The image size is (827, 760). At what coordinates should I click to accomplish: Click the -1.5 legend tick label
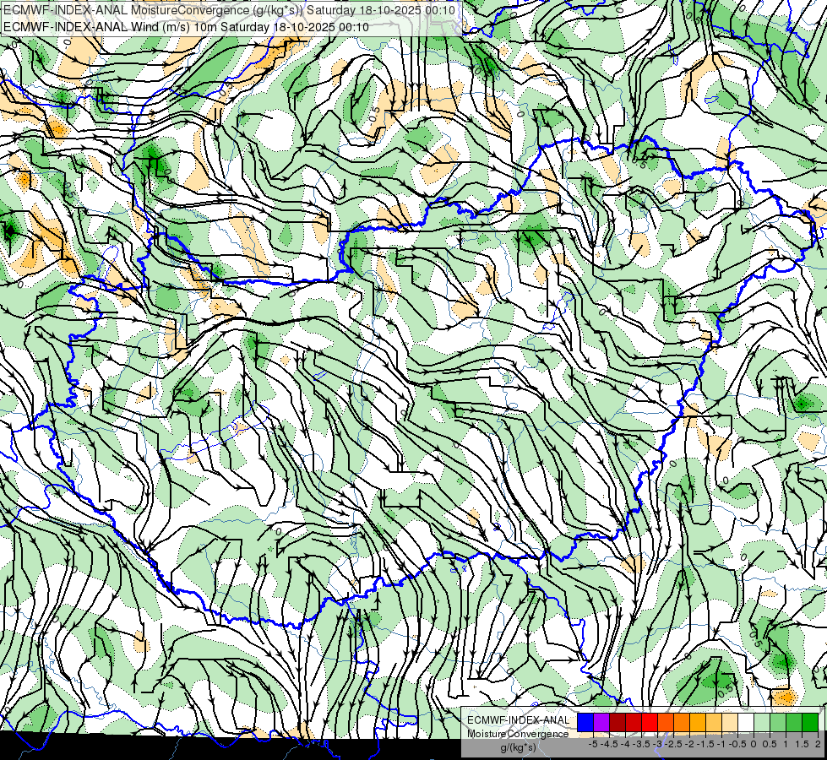705,744
